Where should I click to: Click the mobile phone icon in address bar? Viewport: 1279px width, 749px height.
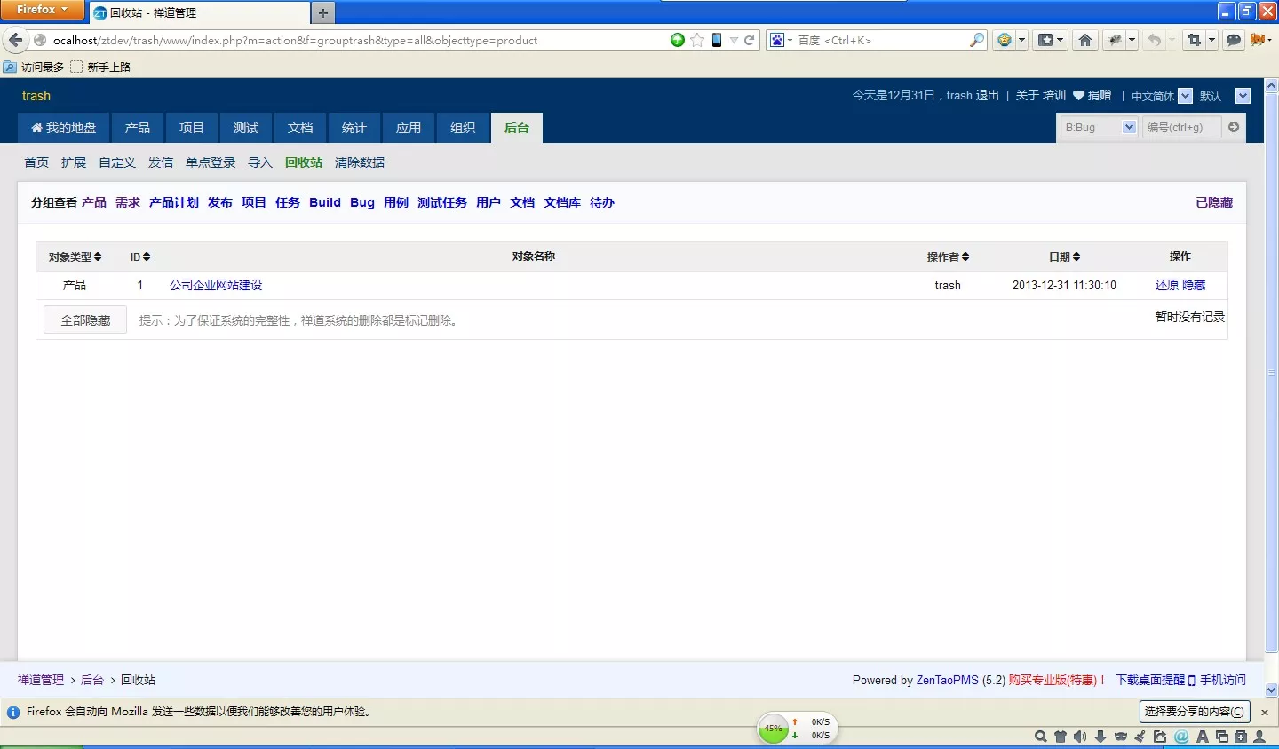[717, 40]
